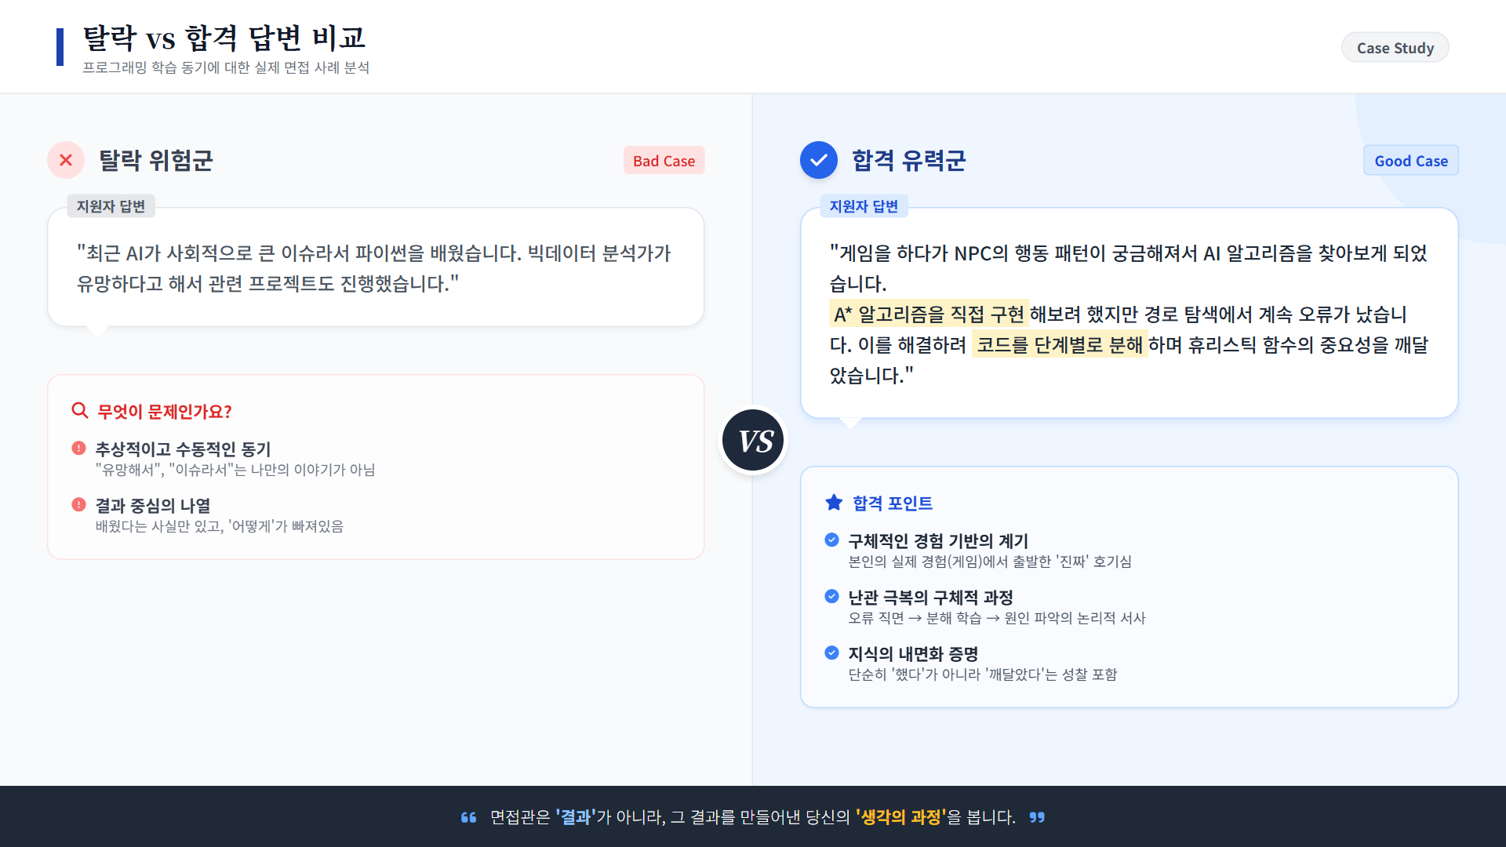Click the blue 지원자 답변 tab on right card
The height and width of the screenshot is (847, 1506).
pyautogui.click(x=864, y=206)
